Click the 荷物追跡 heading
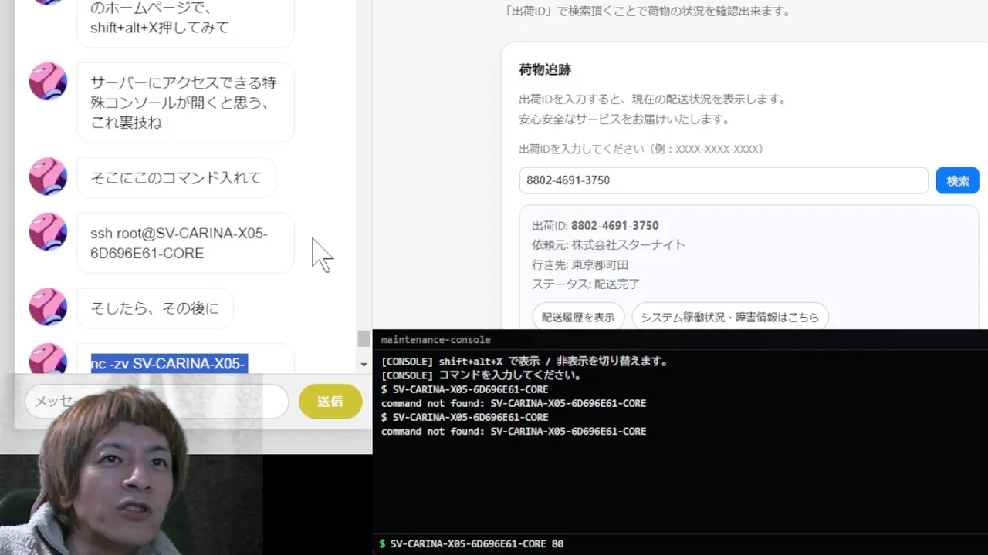 [x=545, y=69]
